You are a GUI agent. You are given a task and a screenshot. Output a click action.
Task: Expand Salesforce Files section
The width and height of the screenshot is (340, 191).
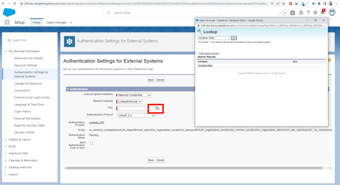(6, 153)
